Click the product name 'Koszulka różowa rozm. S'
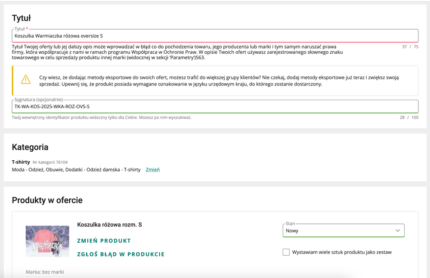This screenshot has width=430, height=278. pos(109,225)
